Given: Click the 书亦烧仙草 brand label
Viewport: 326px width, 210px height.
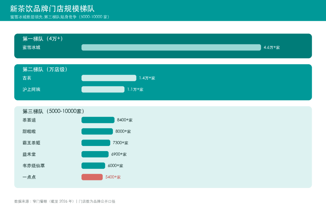Looking at the screenshot, I should click(34, 166).
